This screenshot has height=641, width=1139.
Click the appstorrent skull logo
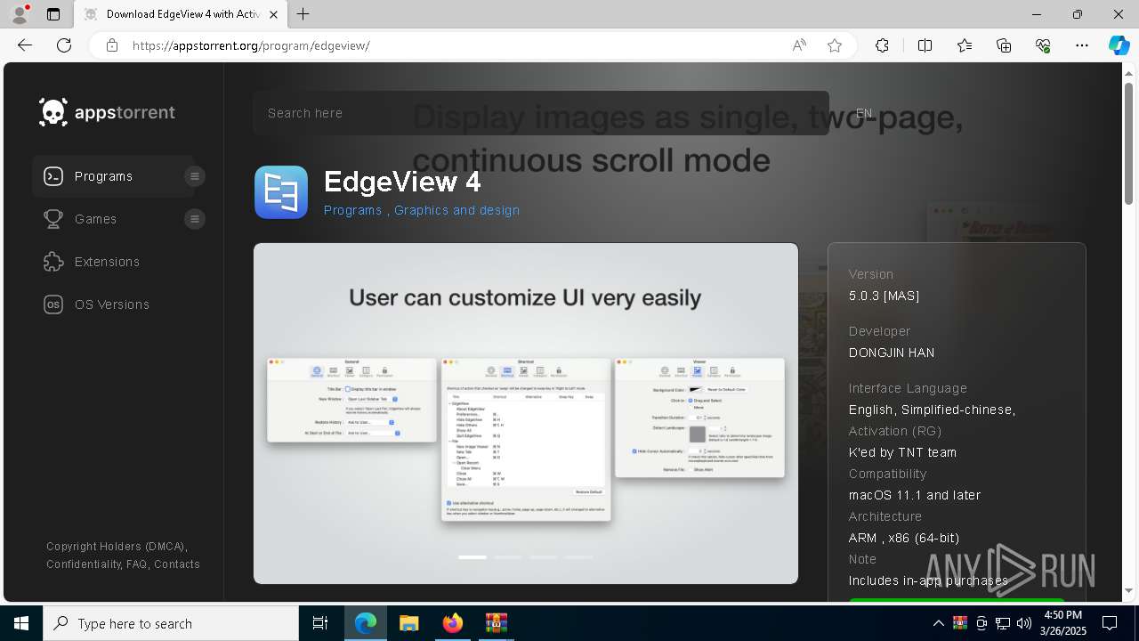coord(107,112)
